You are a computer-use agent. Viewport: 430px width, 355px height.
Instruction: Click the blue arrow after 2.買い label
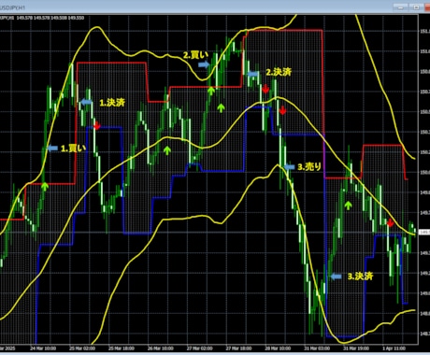(204, 64)
